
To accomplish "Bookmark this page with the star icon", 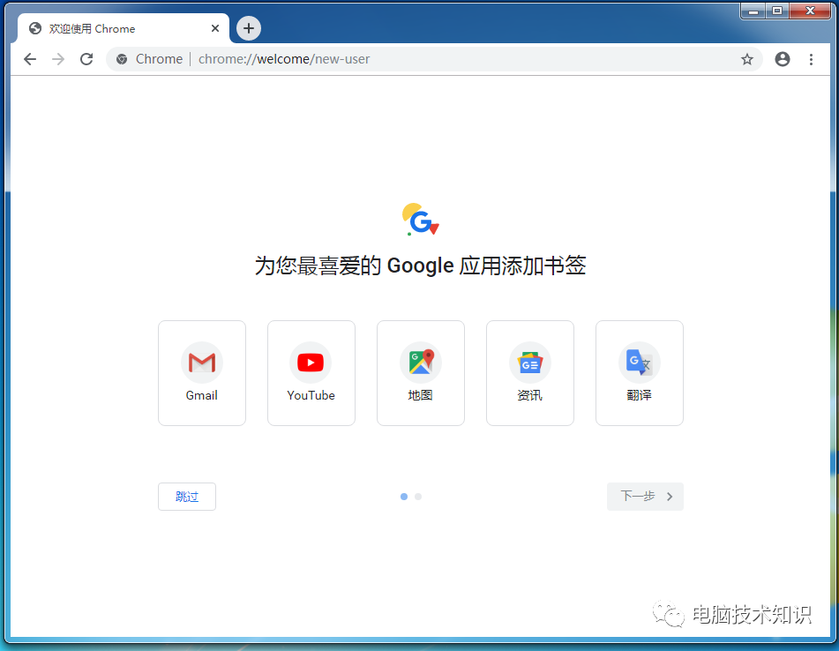I will (x=747, y=59).
